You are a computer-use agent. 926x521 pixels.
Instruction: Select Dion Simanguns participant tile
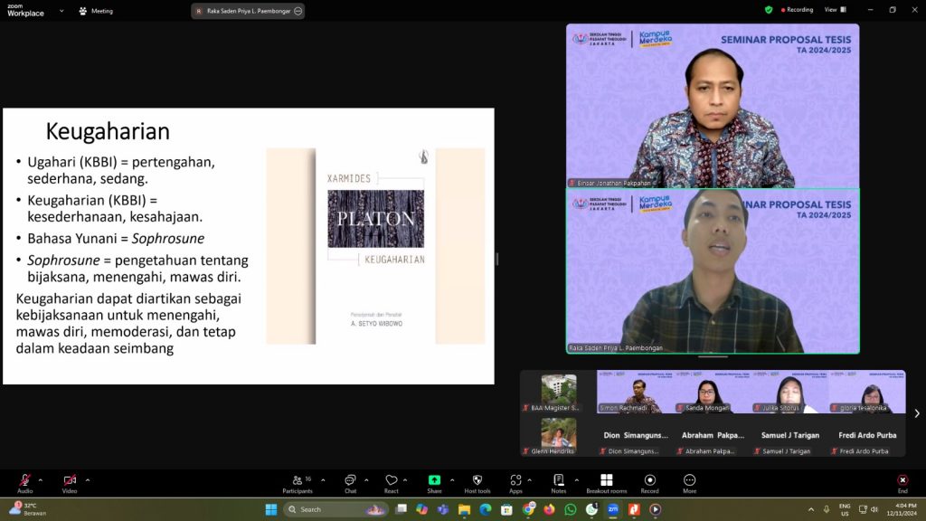pyautogui.click(x=636, y=436)
